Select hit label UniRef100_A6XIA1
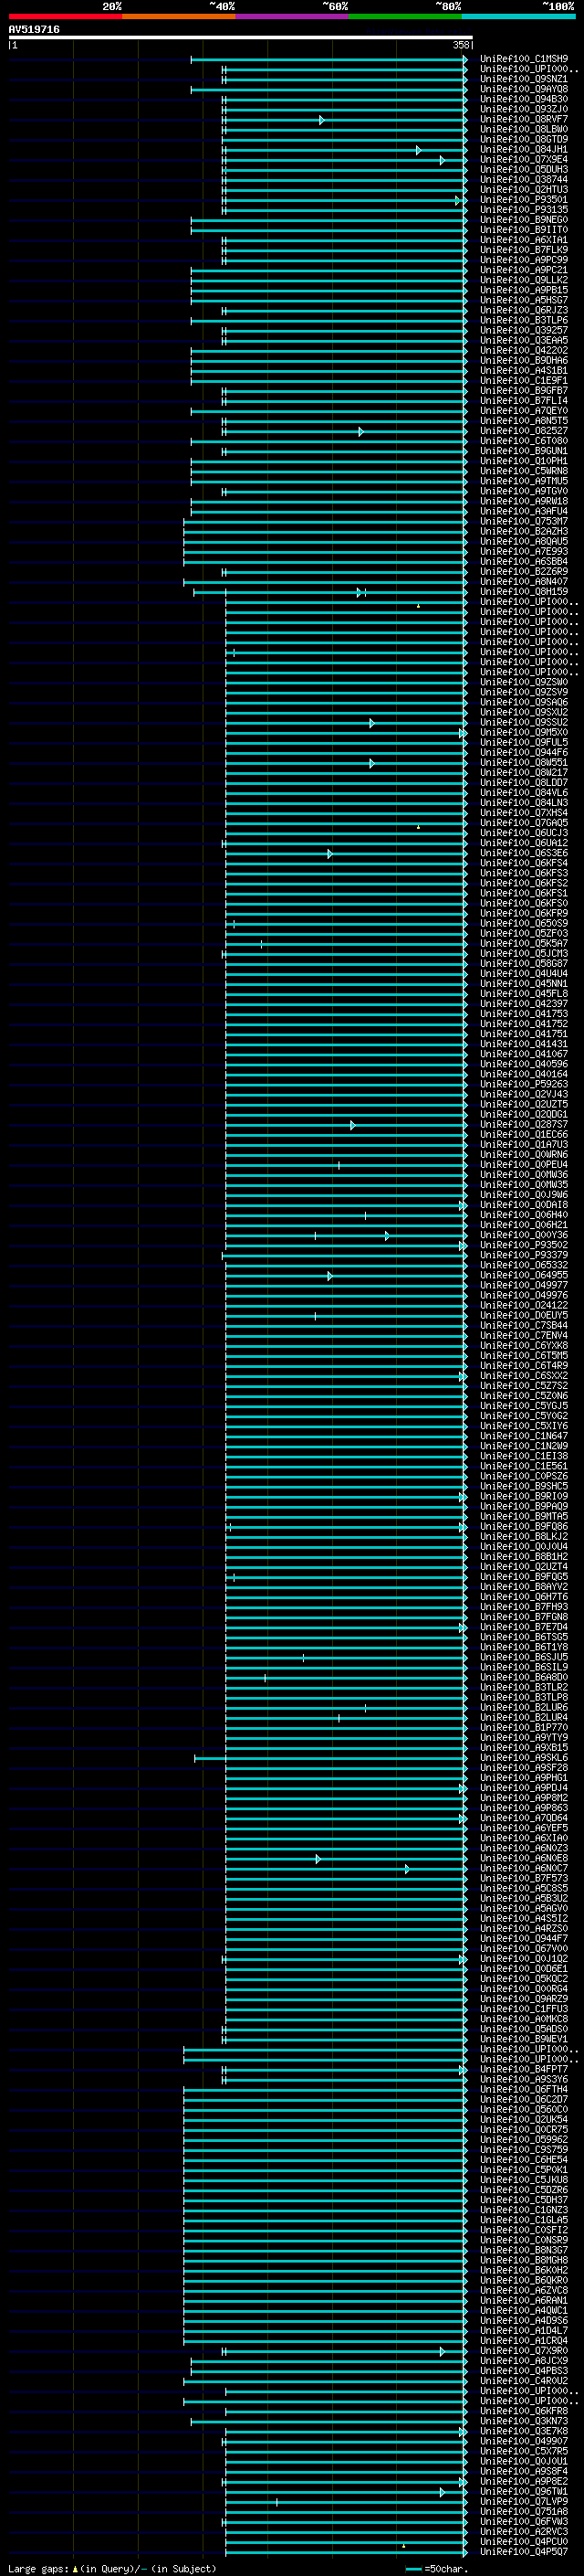 click(523, 240)
